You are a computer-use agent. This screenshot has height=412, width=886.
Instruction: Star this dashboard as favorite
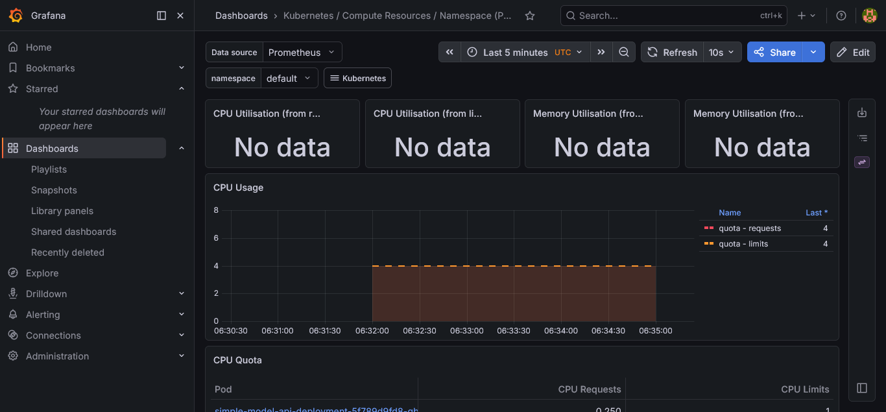(x=530, y=16)
